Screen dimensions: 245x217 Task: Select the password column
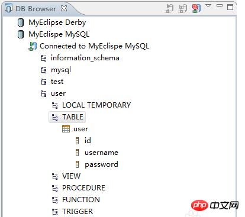tap(101, 164)
